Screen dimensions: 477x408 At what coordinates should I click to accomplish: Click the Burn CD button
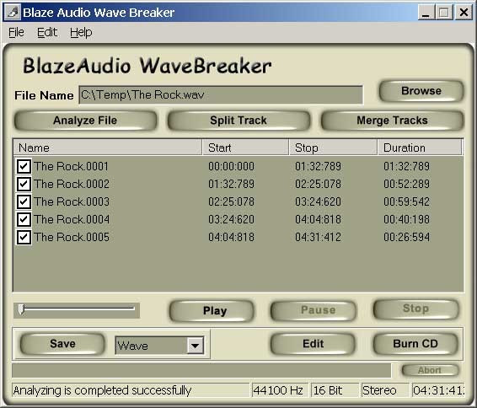tap(415, 344)
